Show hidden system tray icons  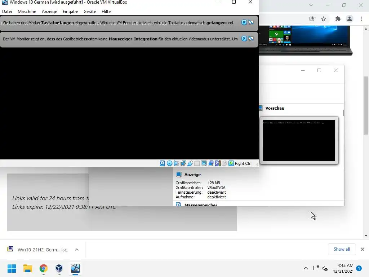[x=306, y=268]
